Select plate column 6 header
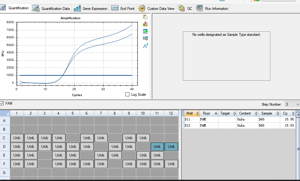The image size is (300, 181). click(x=87, y=113)
